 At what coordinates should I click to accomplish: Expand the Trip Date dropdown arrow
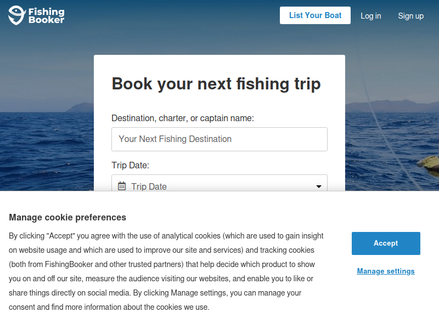tap(318, 186)
